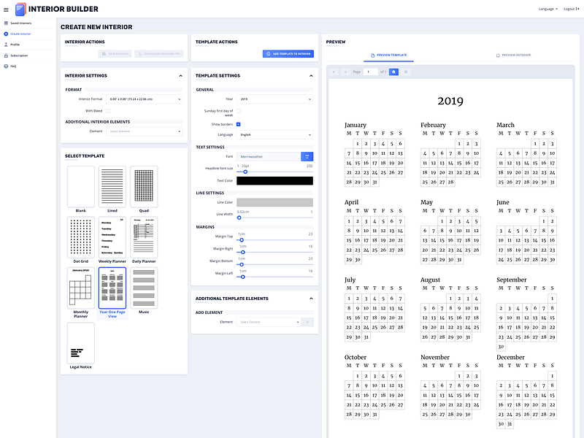
Task: Open the hamburger menu icon
Action: click(6, 9)
